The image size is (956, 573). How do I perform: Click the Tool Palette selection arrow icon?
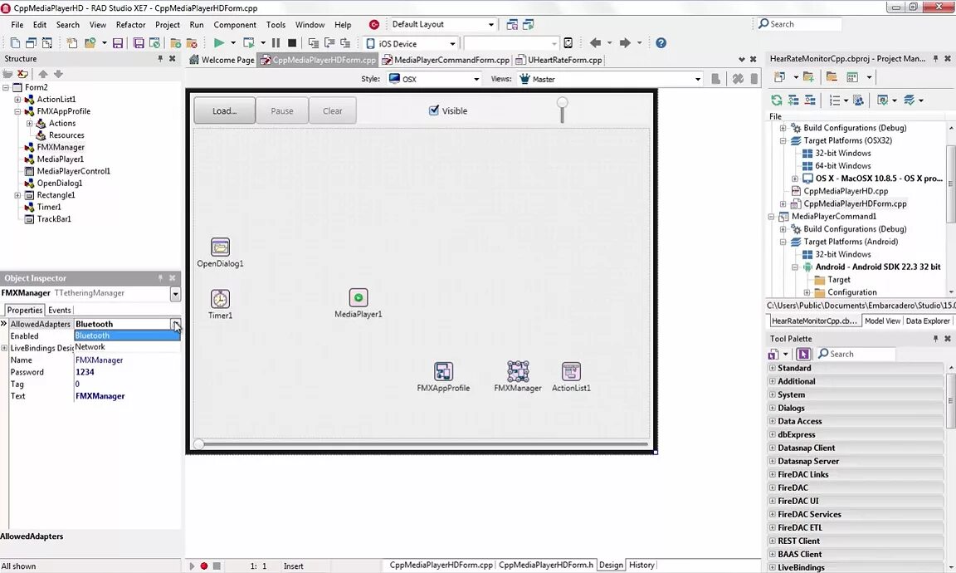coord(803,354)
